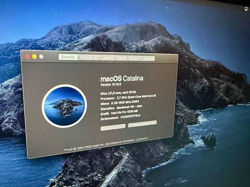
Task: Go to the Support tab
Action: click(x=135, y=58)
